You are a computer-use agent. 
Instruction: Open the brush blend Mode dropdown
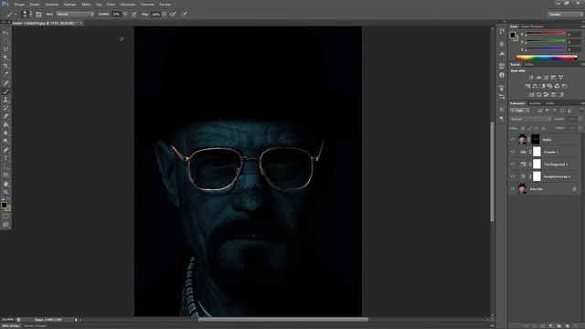(x=75, y=15)
